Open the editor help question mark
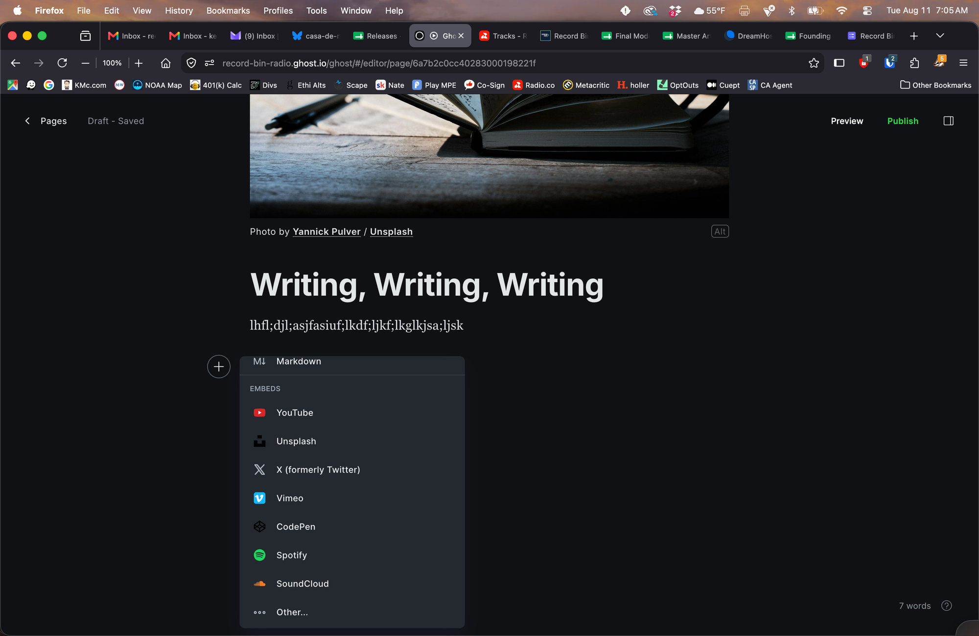Screen dimensions: 979x636 tap(947, 606)
